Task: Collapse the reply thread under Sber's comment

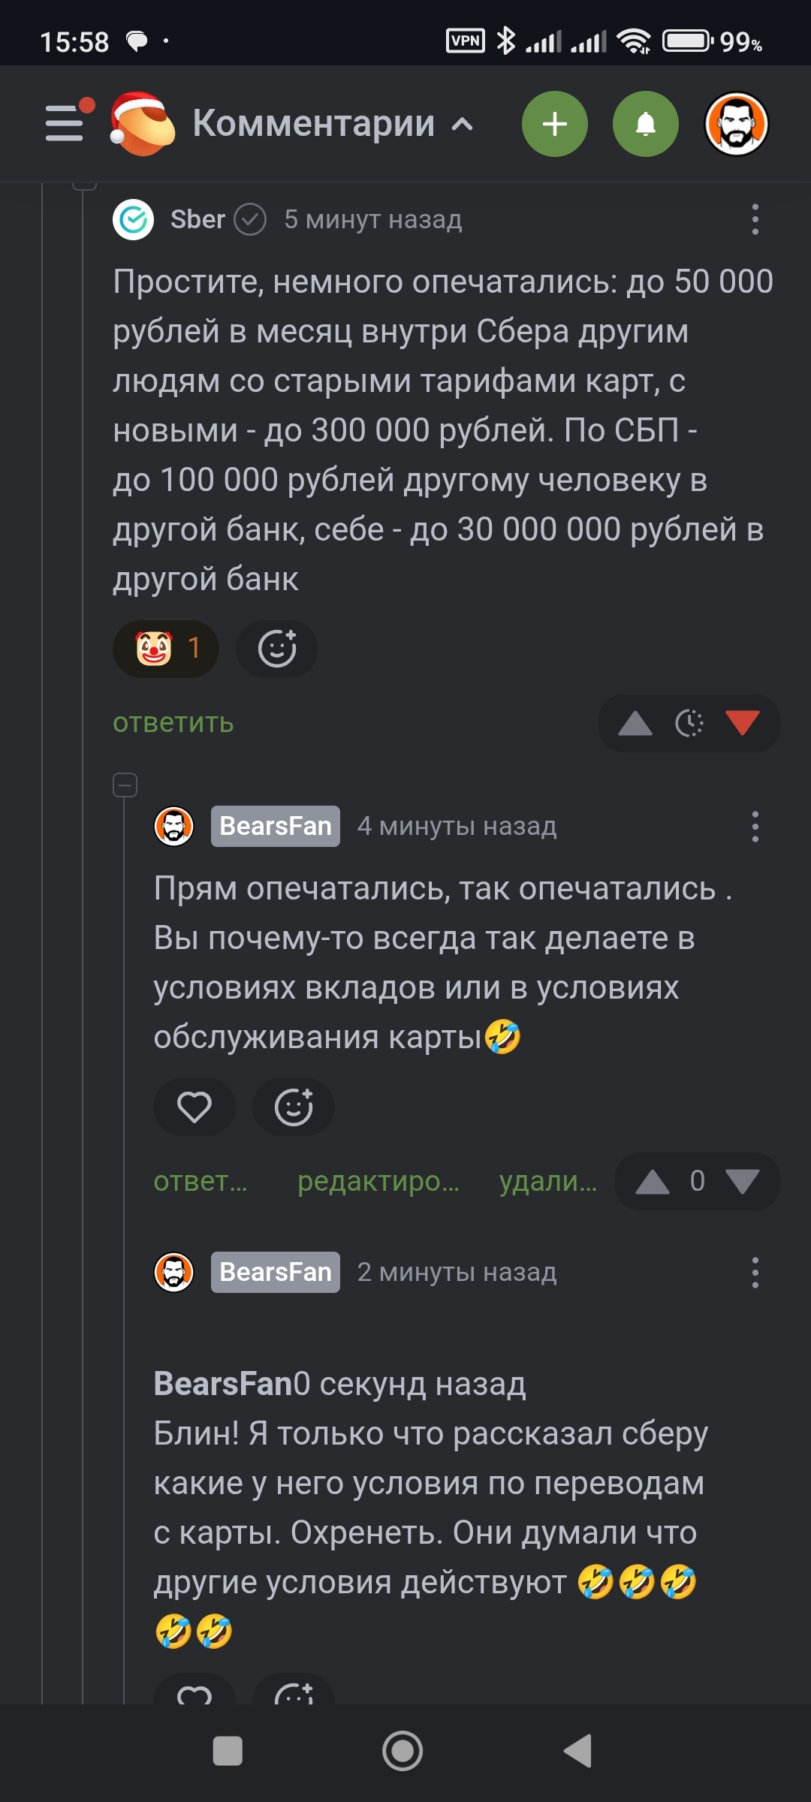Action: [125, 785]
